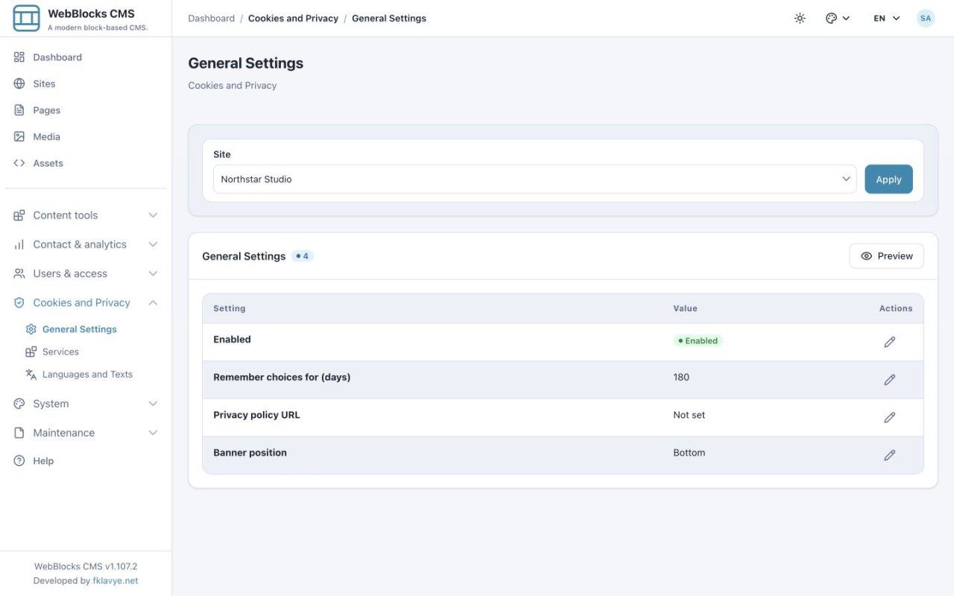This screenshot has width=954, height=596.
Task: Open the EN language dropdown
Action: tap(887, 19)
